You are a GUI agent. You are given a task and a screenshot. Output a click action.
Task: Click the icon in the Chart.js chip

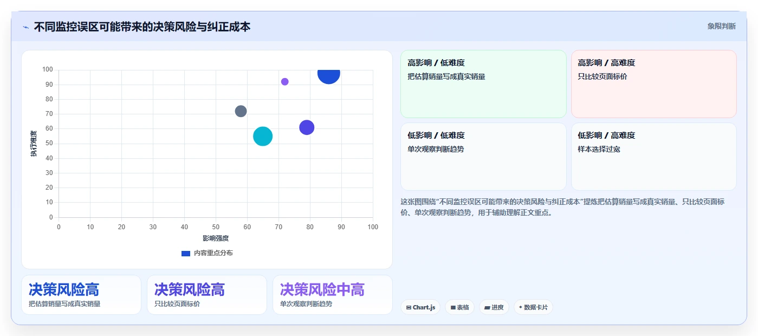click(x=409, y=307)
